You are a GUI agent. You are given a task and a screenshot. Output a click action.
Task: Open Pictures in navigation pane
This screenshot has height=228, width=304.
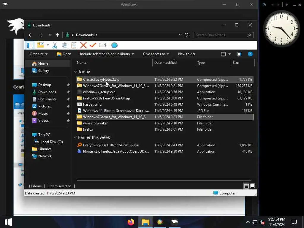click(45, 106)
